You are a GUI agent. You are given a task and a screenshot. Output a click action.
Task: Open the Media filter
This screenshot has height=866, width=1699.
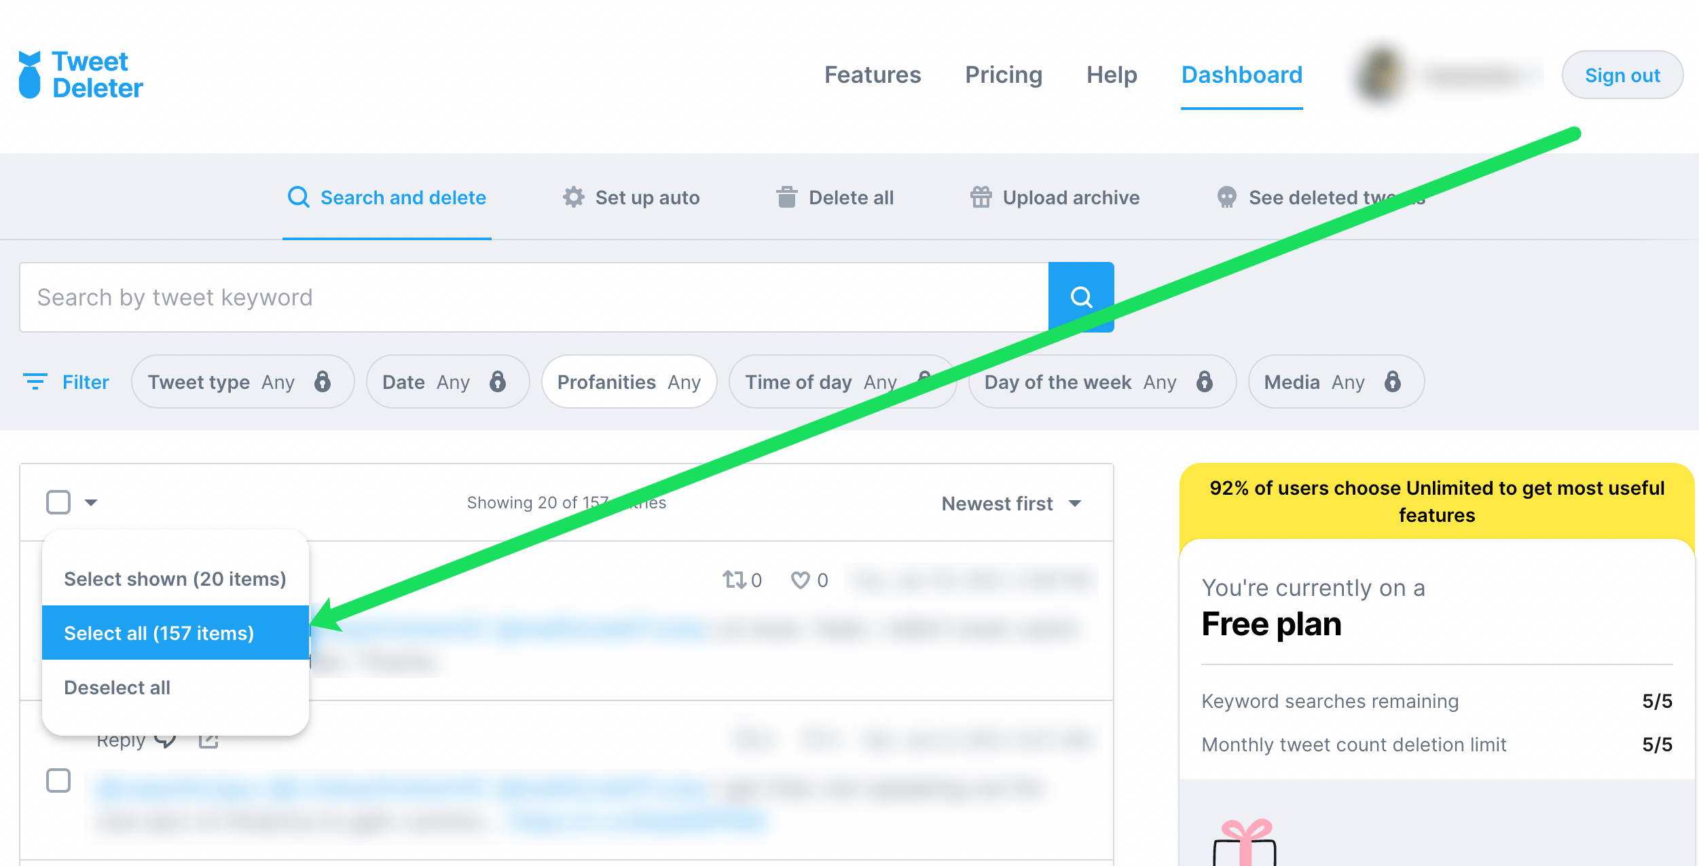click(x=1336, y=381)
